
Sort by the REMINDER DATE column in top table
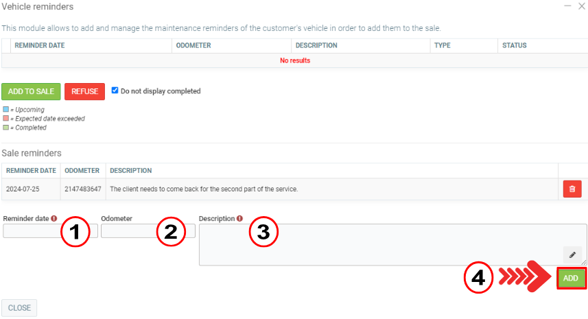(40, 46)
